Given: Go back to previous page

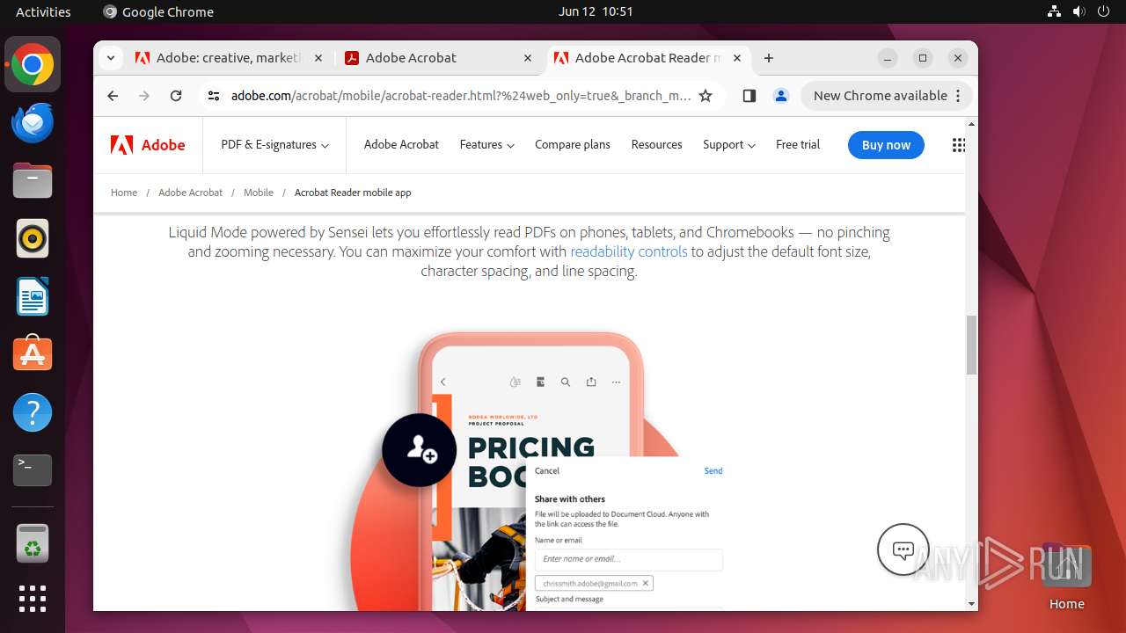Looking at the screenshot, I should [113, 96].
